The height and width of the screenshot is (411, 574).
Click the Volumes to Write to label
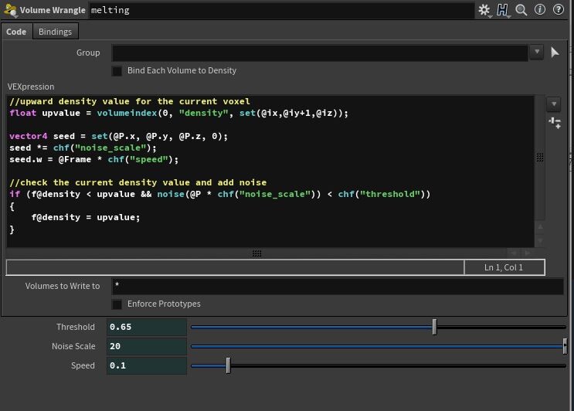[63, 286]
